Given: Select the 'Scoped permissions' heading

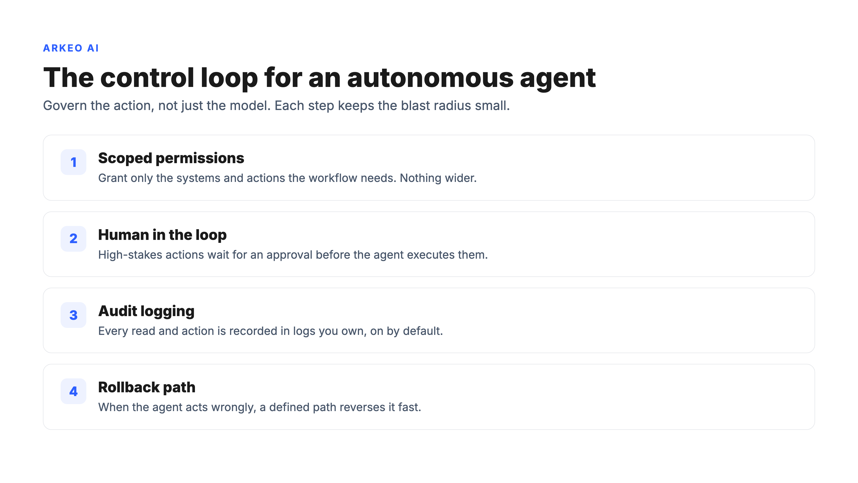Looking at the screenshot, I should point(171,158).
